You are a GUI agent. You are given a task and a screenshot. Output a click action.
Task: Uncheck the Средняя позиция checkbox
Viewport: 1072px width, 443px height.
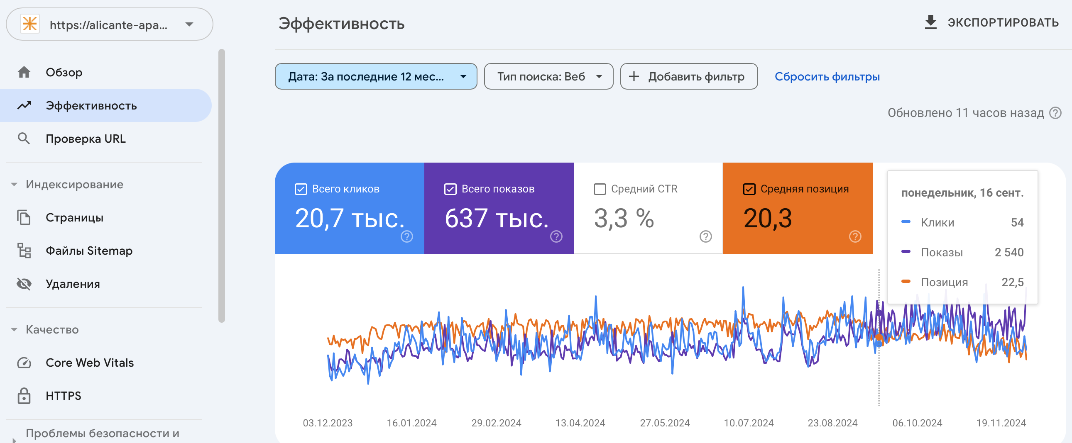(749, 189)
